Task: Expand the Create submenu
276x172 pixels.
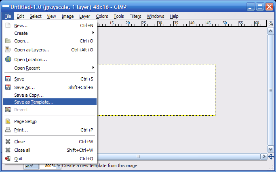Action: point(50,33)
